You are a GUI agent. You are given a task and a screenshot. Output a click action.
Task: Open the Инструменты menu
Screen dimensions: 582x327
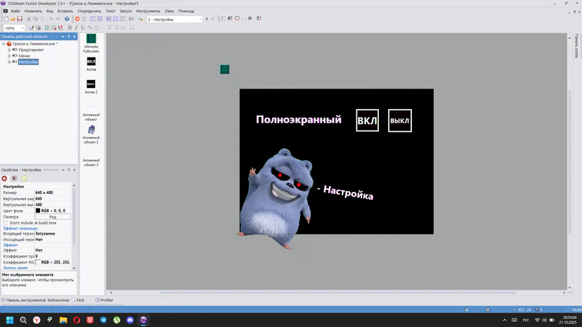pos(147,11)
